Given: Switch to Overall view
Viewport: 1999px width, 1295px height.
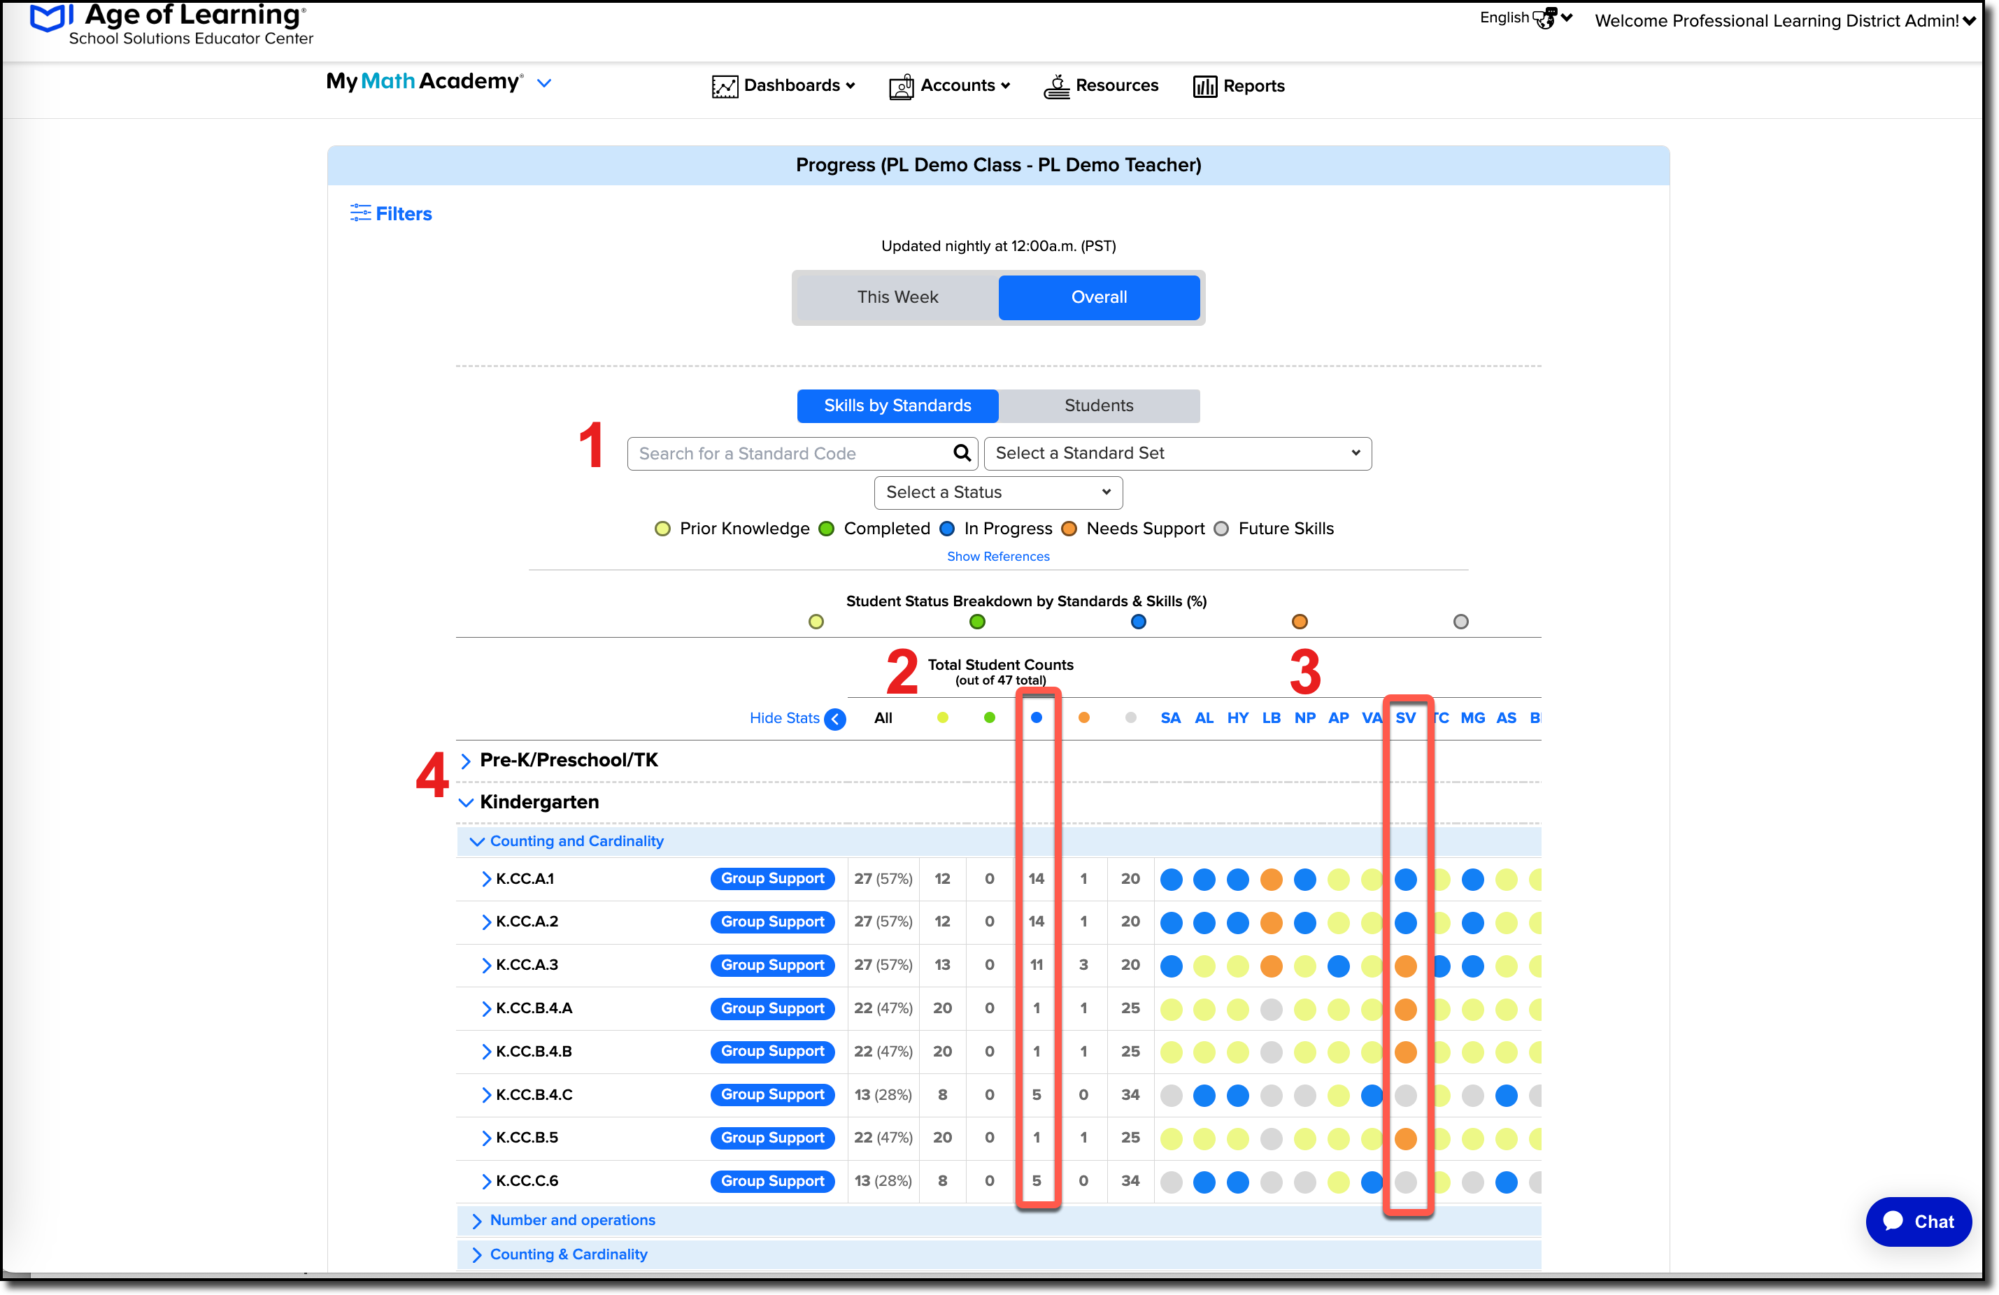Looking at the screenshot, I should [1099, 297].
